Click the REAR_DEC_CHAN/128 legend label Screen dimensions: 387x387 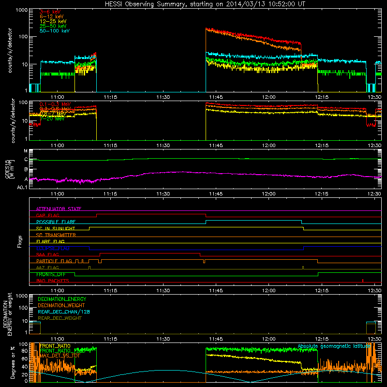click(x=64, y=312)
